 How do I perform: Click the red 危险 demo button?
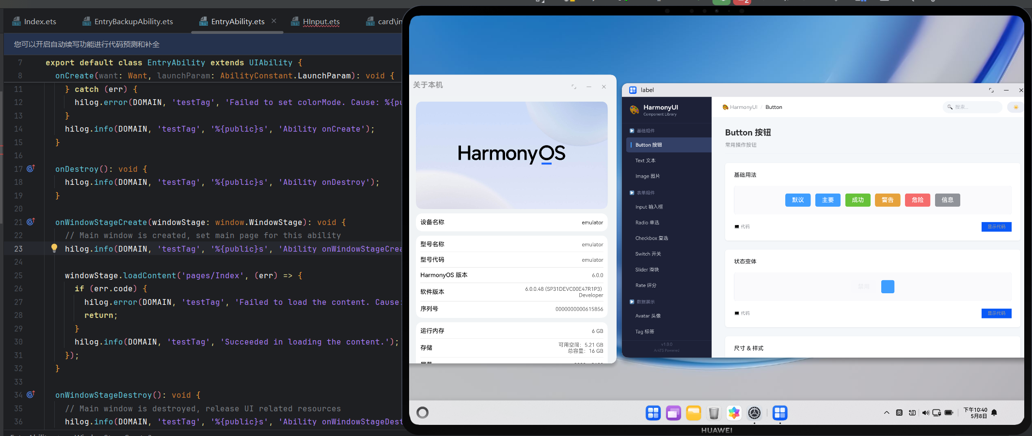[x=918, y=200]
